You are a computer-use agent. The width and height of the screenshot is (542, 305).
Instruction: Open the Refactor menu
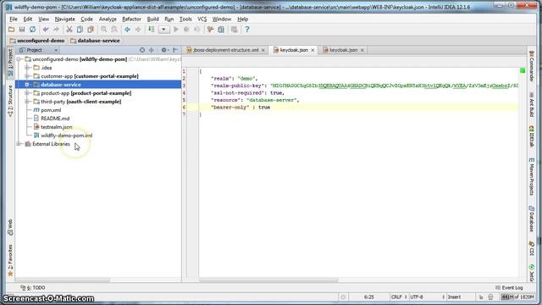coord(131,19)
